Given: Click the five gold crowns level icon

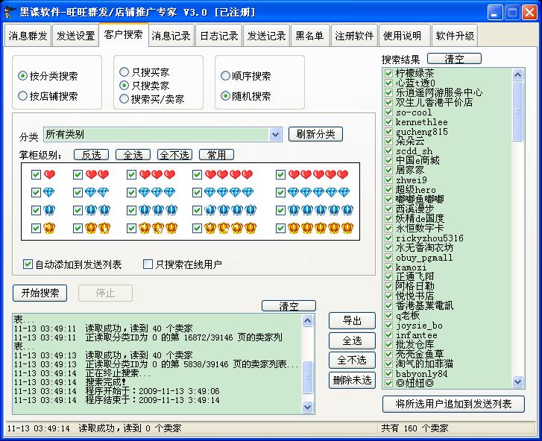Looking at the screenshot, I should (321, 228).
